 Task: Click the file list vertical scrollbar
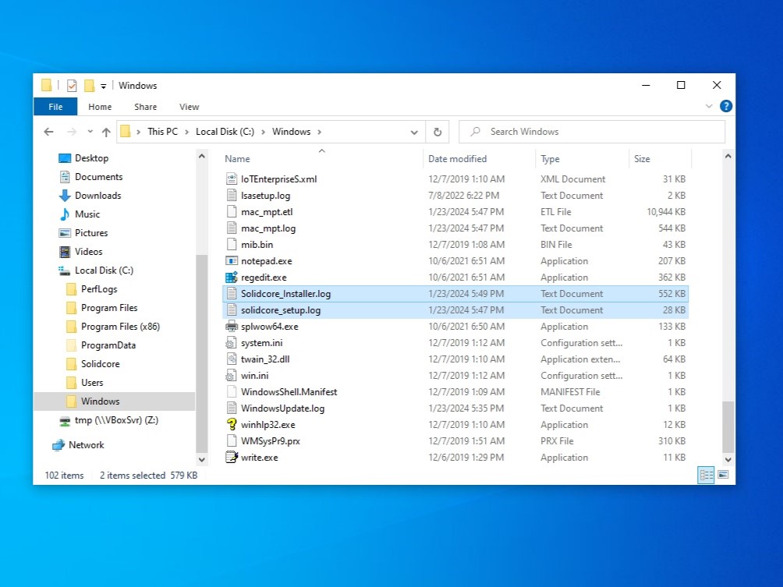pos(728,312)
